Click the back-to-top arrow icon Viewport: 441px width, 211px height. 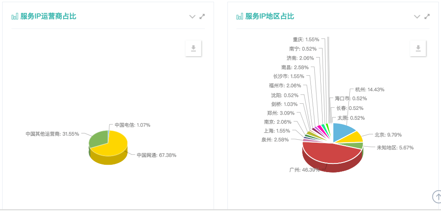438,196
